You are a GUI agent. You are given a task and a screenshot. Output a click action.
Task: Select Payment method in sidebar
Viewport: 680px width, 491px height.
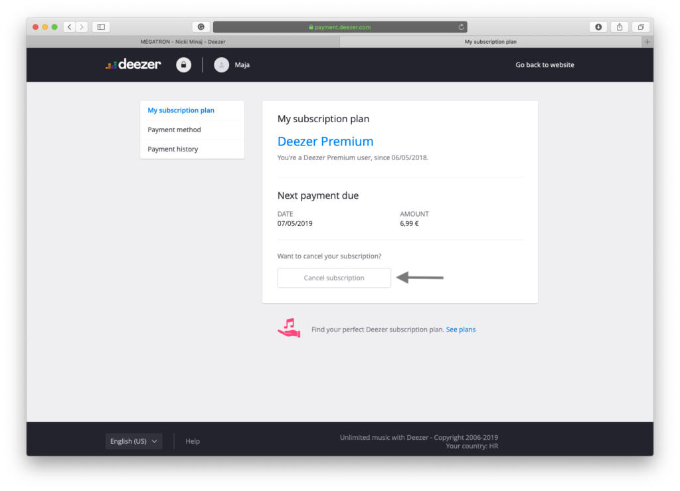pos(174,130)
